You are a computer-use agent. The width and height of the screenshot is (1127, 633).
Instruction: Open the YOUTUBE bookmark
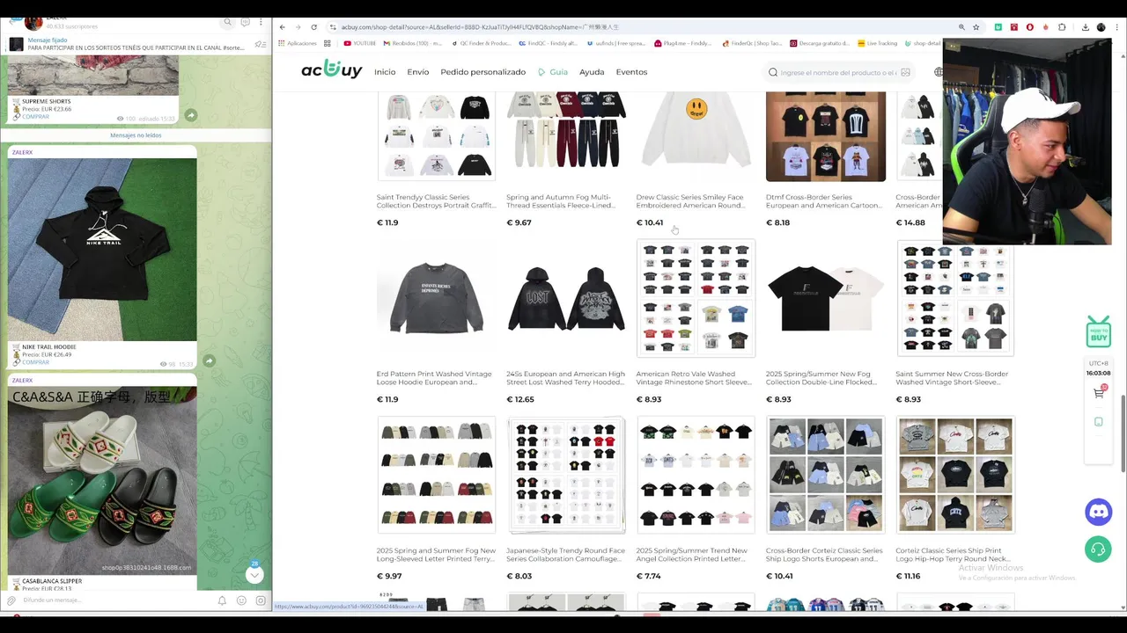(360, 43)
